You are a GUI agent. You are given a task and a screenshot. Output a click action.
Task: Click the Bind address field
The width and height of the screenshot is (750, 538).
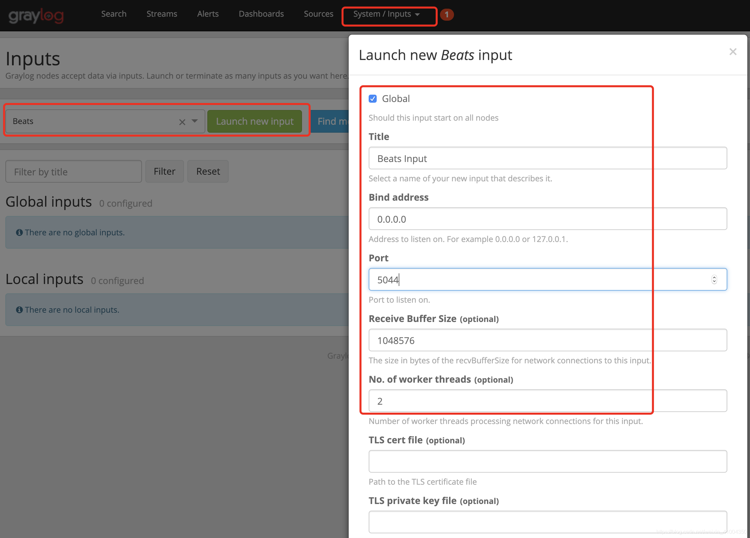point(547,219)
